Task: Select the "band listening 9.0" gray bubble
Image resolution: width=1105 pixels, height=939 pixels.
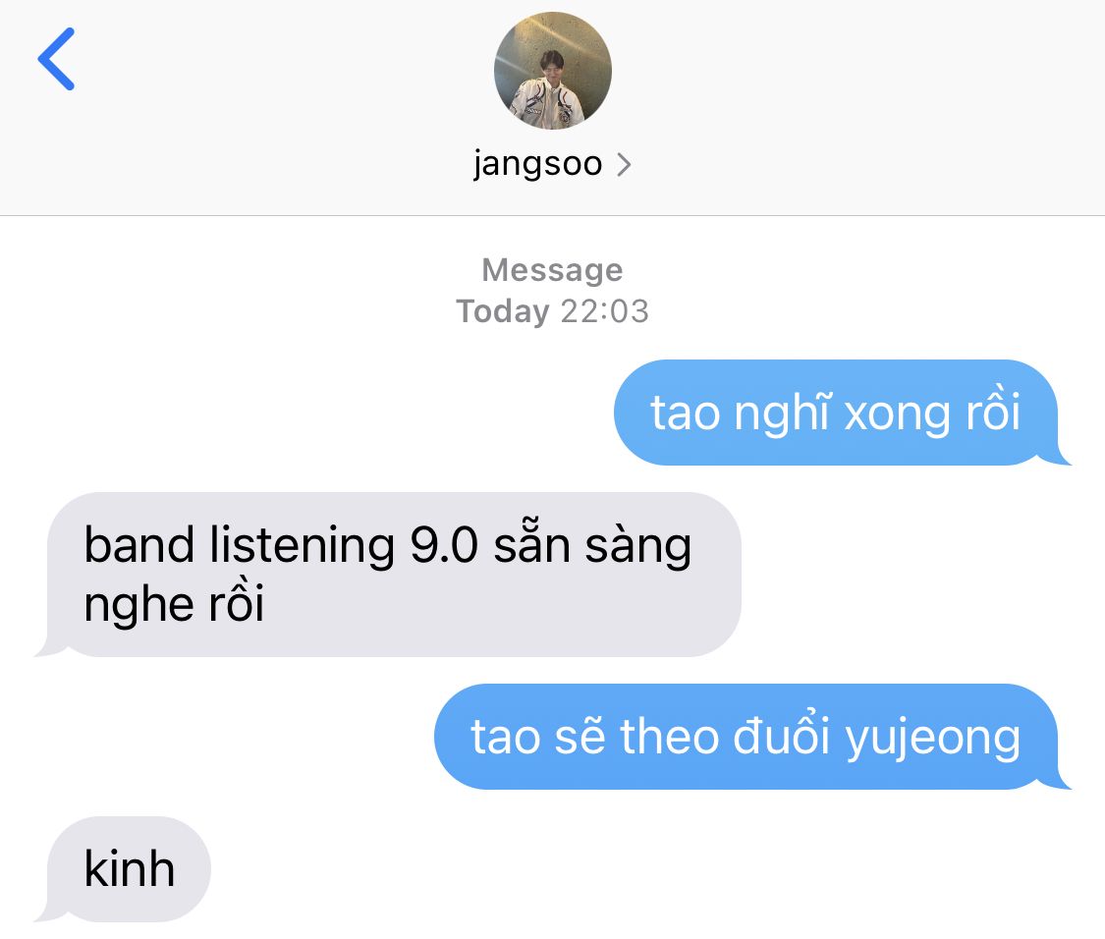Action: [x=388, y=575]
